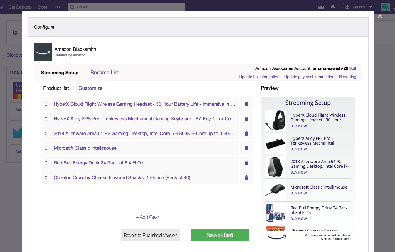This screenshot has height=252, width=395.
Task: Delete the Microsoft Classic Intellimouse item
Action: 246,148
